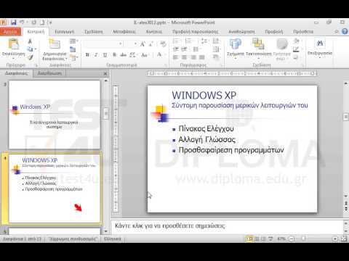Select the Κεντρική (Home) ribbon tab
Viewport: 349px width, 261px height.
[36, 32]
